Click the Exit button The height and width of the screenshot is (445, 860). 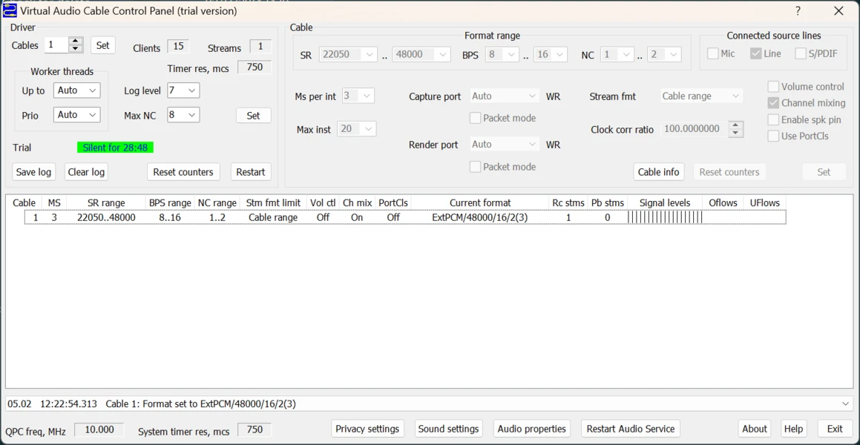(835, 429)
